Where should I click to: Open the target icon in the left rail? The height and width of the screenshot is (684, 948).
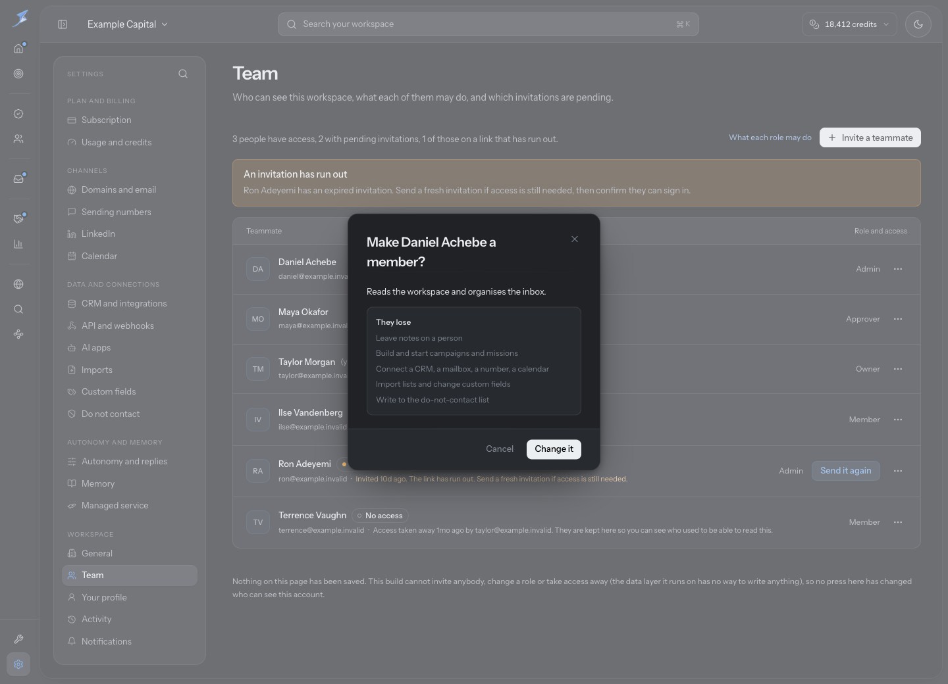coord(18,74)
